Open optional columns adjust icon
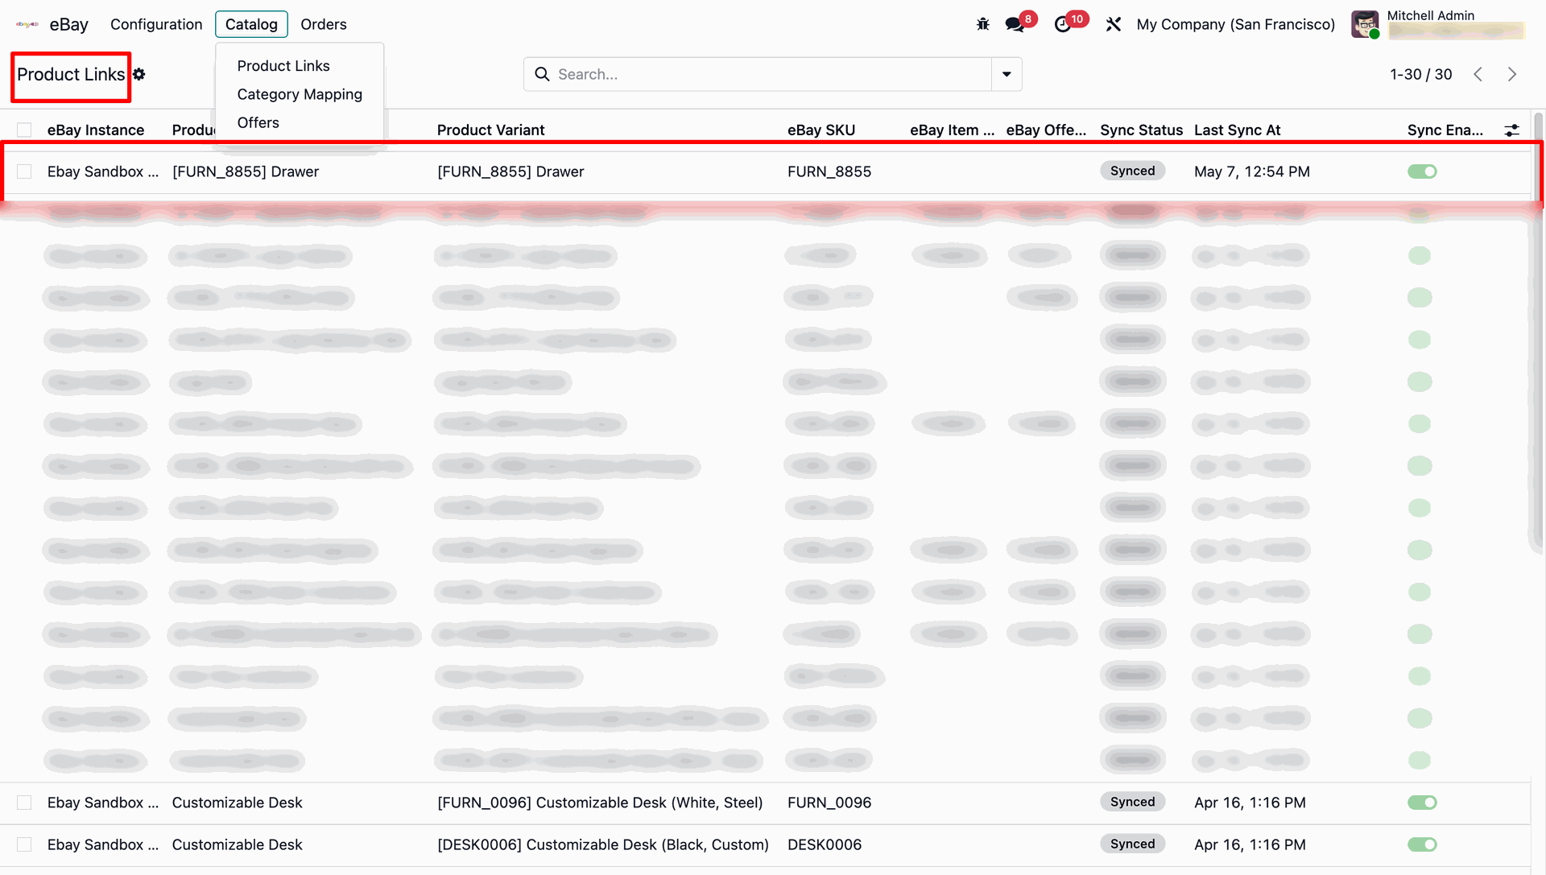The image size is (1546, 875). coord(1511,130)
